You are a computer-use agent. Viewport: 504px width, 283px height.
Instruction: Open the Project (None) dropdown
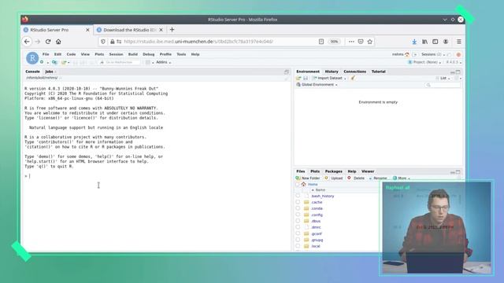tap(424, 62)
